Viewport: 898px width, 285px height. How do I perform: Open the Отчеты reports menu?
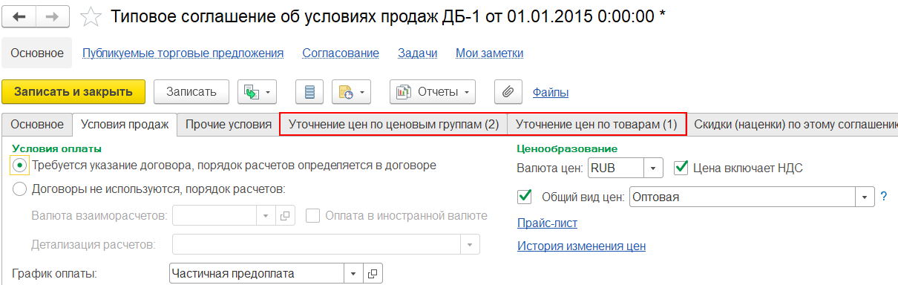[432, 92]
